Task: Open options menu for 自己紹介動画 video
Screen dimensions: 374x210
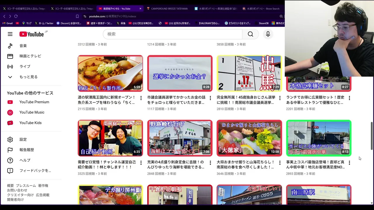Action: coord(141,163)
